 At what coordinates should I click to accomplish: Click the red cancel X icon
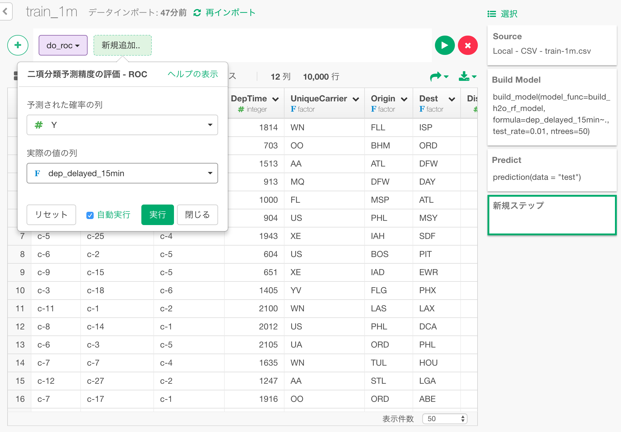(468, 45)
